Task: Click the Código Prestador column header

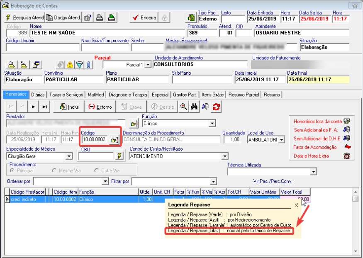Action: pyautogui.click(x=27, y=192)
